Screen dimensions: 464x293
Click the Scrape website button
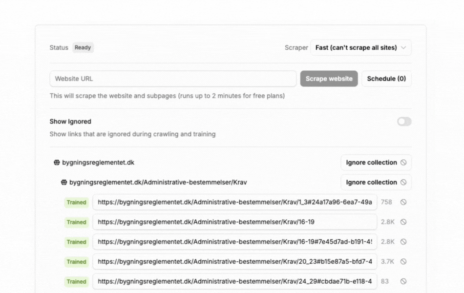pyautogui.click(x=329, y=79)
